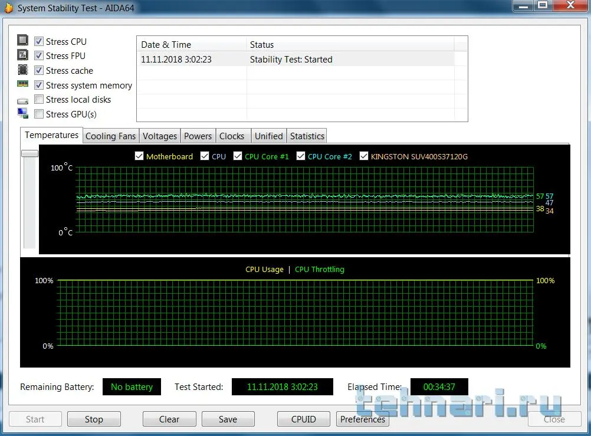
Task: Open the Voltages tab
Action: pyautogui.click(x=160, y=136)
